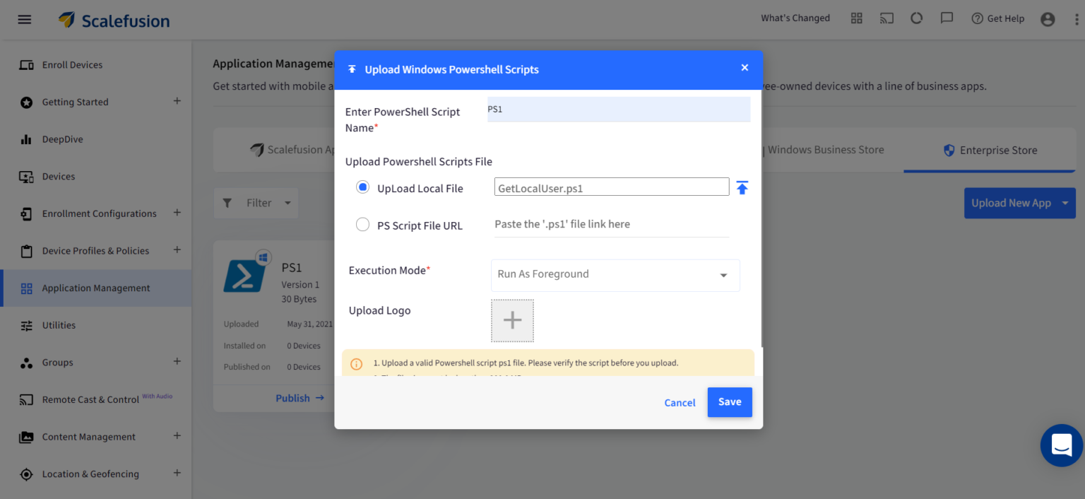Click the Scalefusion logo
The width and height of the screenshot is (1085, 499).
[x=113, y=19]
